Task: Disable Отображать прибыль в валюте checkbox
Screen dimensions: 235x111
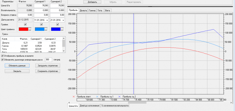Action: click(x=2, y=56)
